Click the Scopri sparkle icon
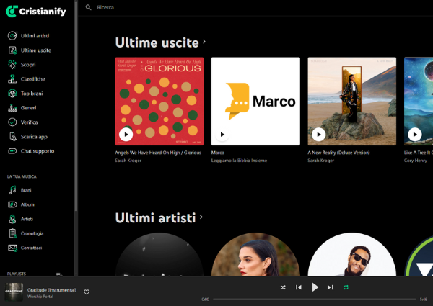This screenshot has width=433, height=306. coord(12,65)
